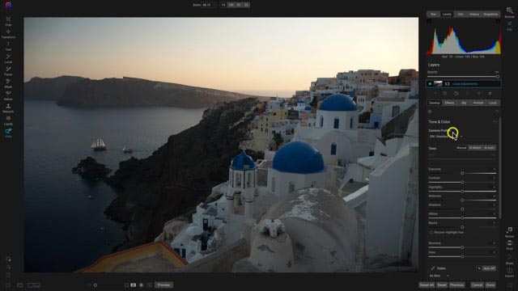The height and width of the screenshot is (291, 518).
Task: Switch to the Nav tab
Action: pos(433,15)
